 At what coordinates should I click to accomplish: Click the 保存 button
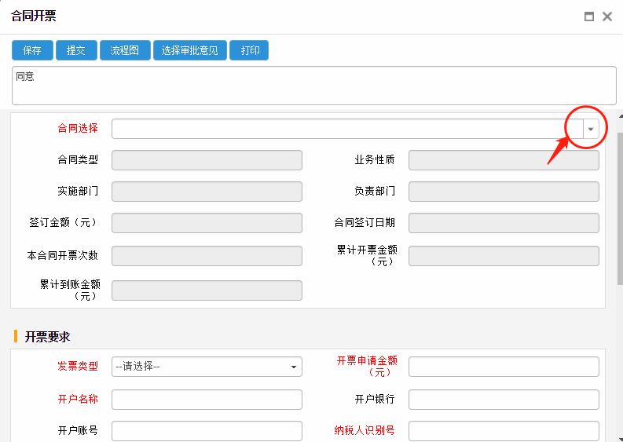(x=32, y=50)
